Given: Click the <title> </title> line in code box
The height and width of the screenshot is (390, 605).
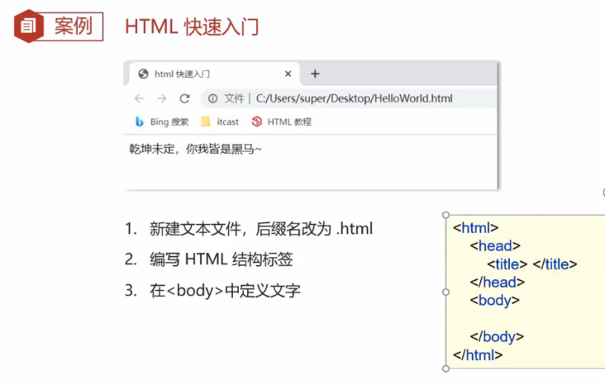Looking at the screenshot, I should [x=532, y=264].
